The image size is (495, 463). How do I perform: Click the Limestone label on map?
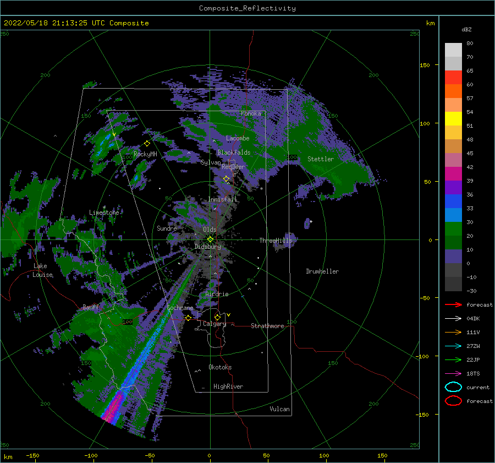pyautogui.click(x=104, y=213)
